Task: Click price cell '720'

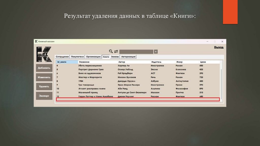Action: pos(201,77)
